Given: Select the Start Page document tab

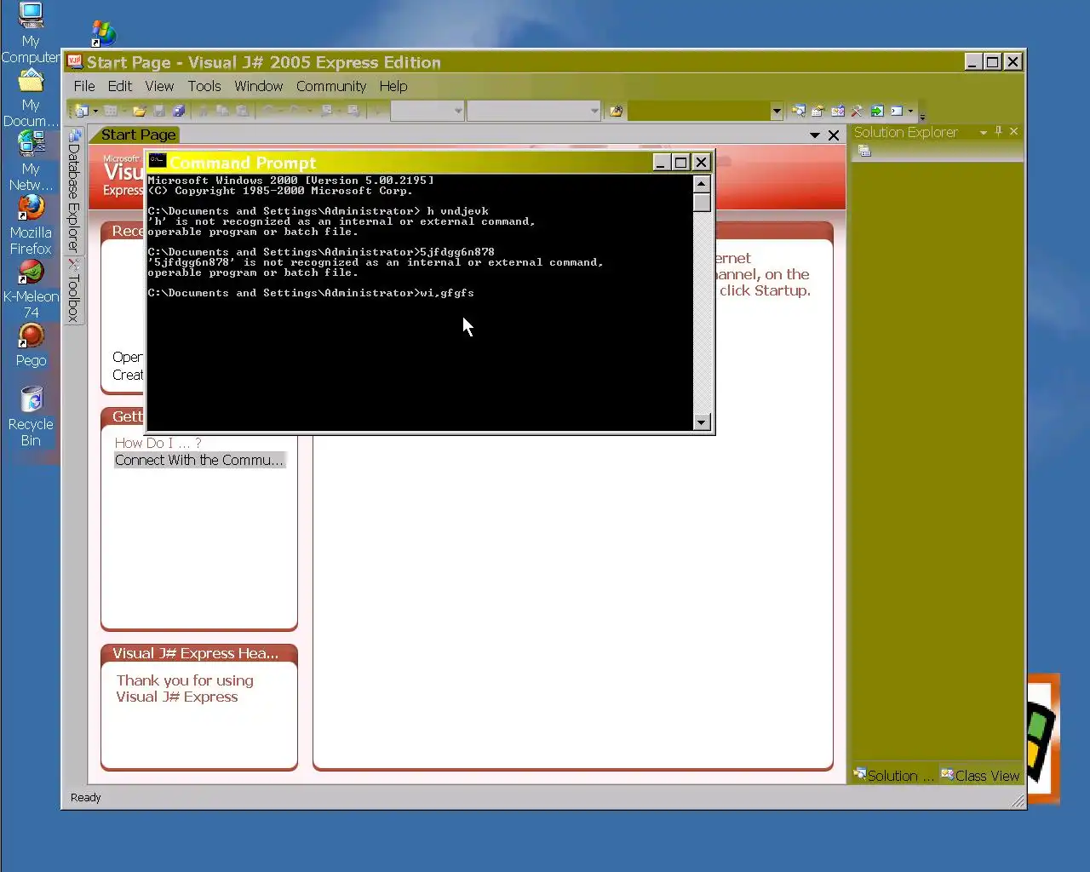Looking at the screenshot, I should 136,135.
